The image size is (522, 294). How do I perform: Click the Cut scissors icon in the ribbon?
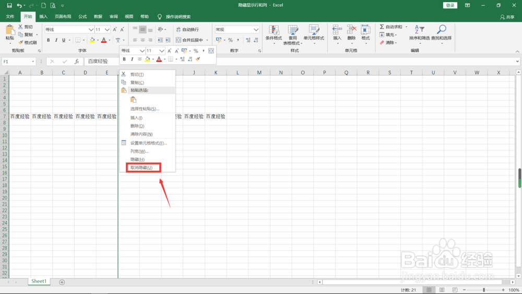20,27
